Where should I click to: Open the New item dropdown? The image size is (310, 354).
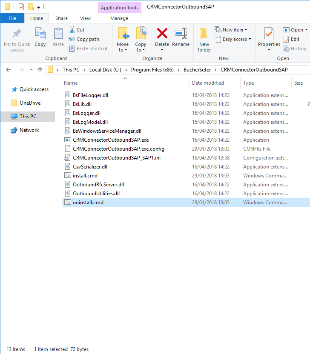(231, 30)
